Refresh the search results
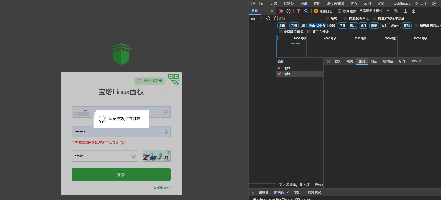 tap(268, 18)
